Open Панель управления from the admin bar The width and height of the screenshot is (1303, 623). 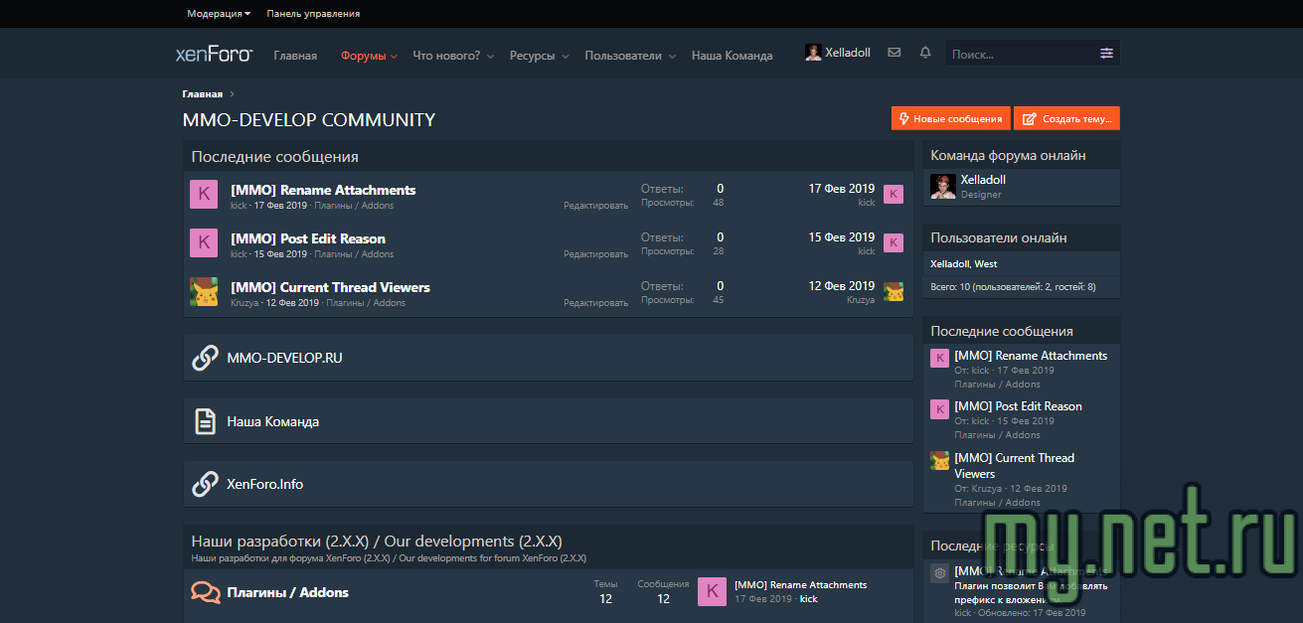(x=311, y=13)
